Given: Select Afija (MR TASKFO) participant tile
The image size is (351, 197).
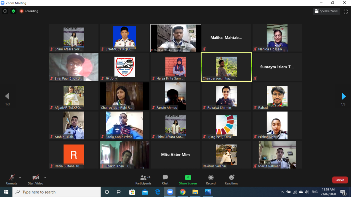Looking at the screenshot, I should [x=74, y=96].
